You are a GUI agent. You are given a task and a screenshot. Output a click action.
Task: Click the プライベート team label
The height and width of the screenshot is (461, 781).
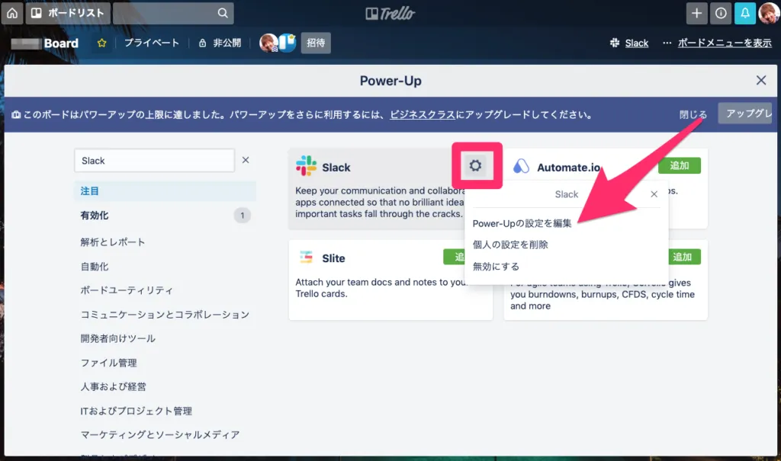pyautogui.click(x=152, y=43)
